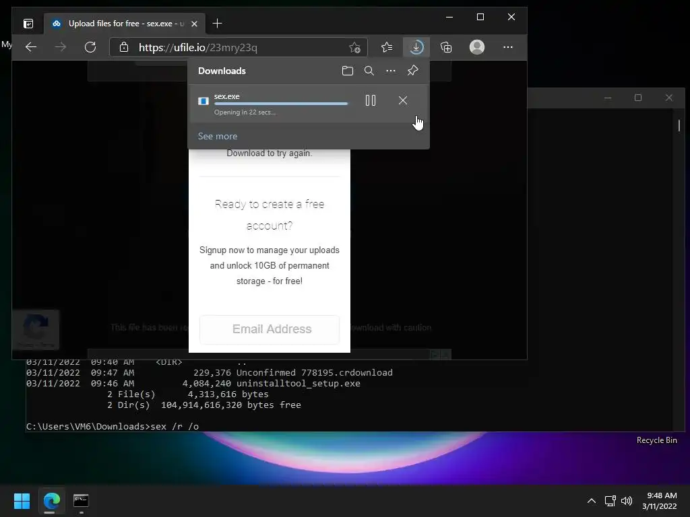Close the ufile.io browser tab

click(194, 24)
